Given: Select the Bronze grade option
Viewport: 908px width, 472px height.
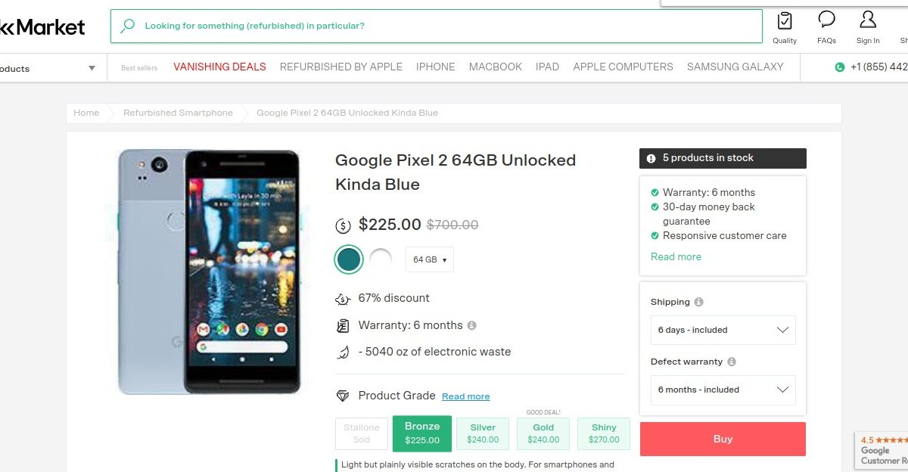Looking at the screenshot, I should point(421,433).
